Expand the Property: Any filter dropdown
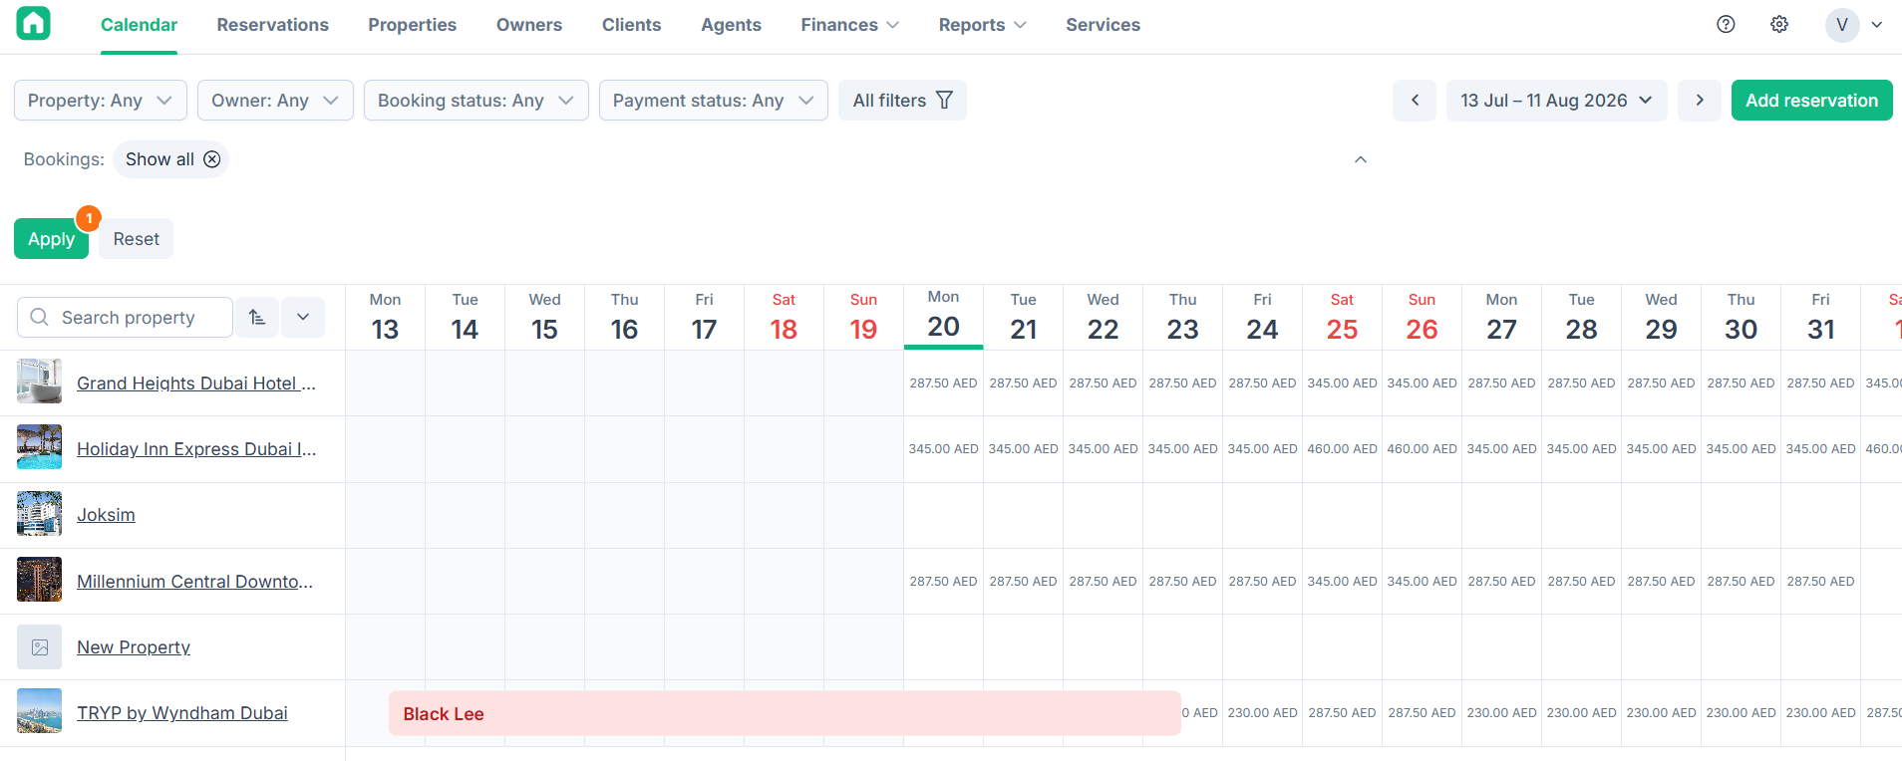 tap(101, 101)
